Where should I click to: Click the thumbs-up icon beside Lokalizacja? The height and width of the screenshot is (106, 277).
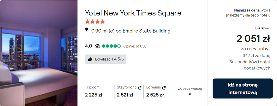click(x=90, y=59)
